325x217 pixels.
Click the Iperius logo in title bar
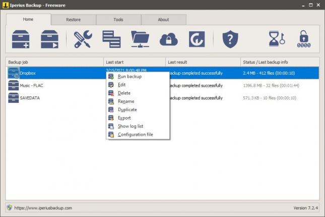pyautogui.click(x=6, y=5)
